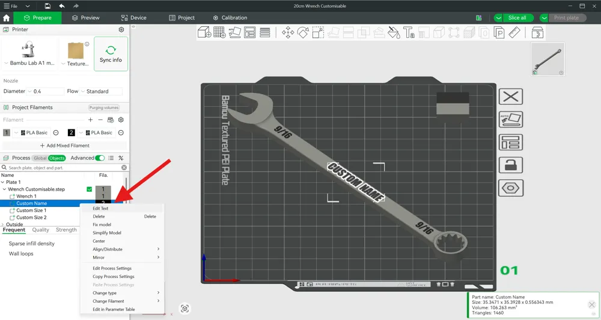Click the remove filament minus icon
The image size is (601, 320).
[100, 120]
